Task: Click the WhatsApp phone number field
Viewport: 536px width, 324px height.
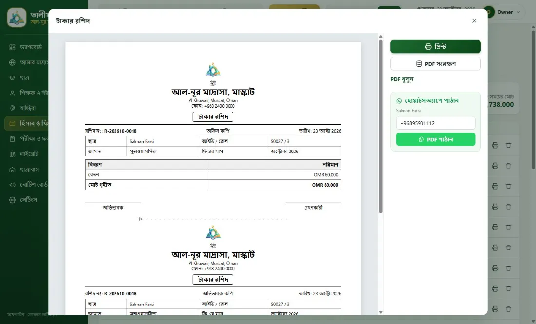Action: tap(436, 123)
